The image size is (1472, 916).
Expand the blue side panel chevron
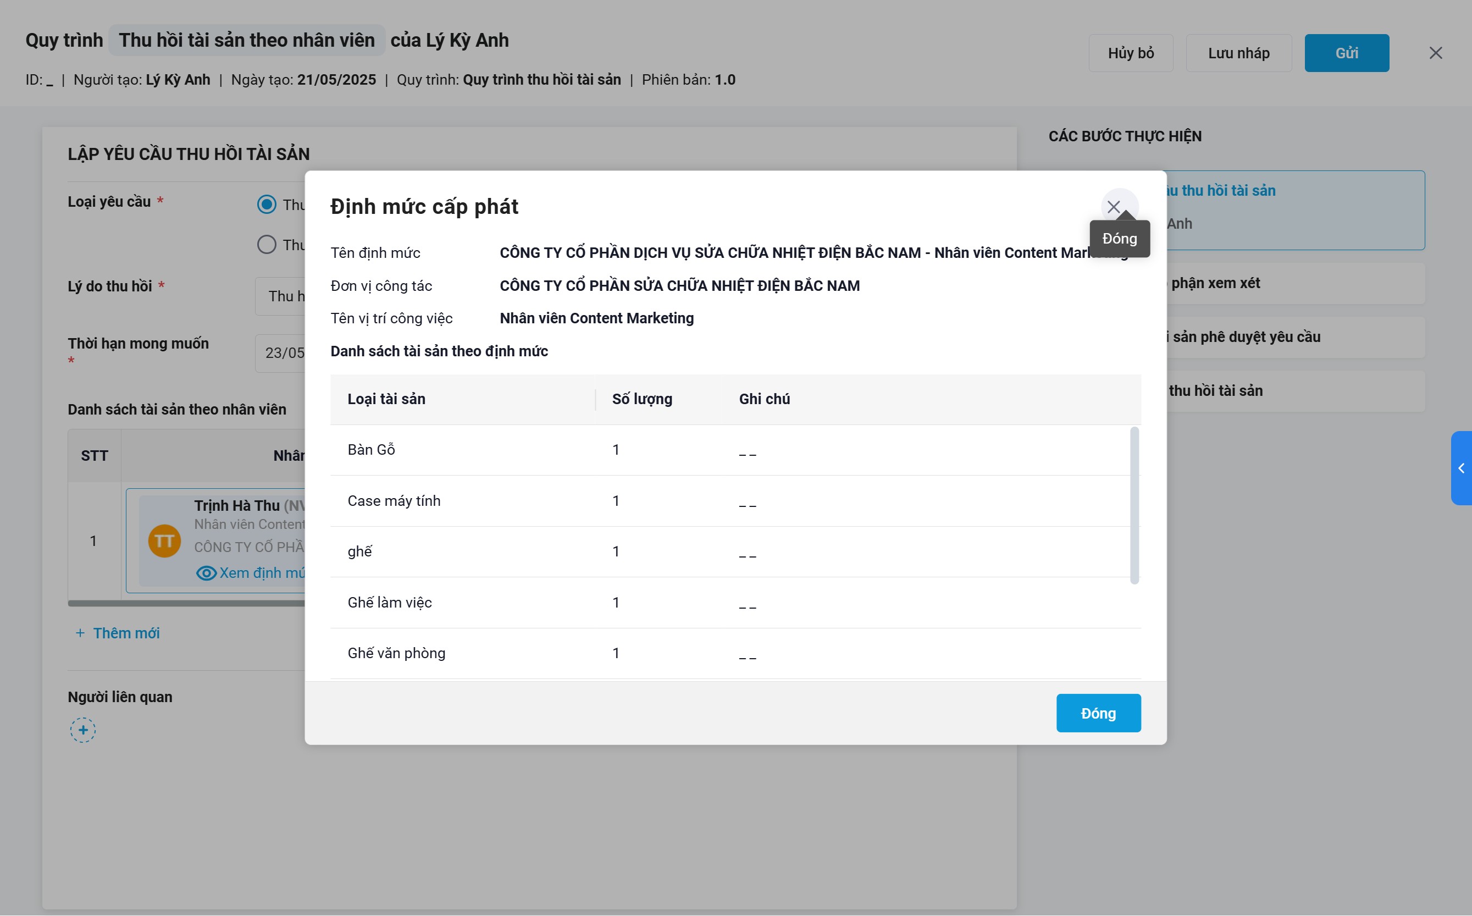point(1460,468)
